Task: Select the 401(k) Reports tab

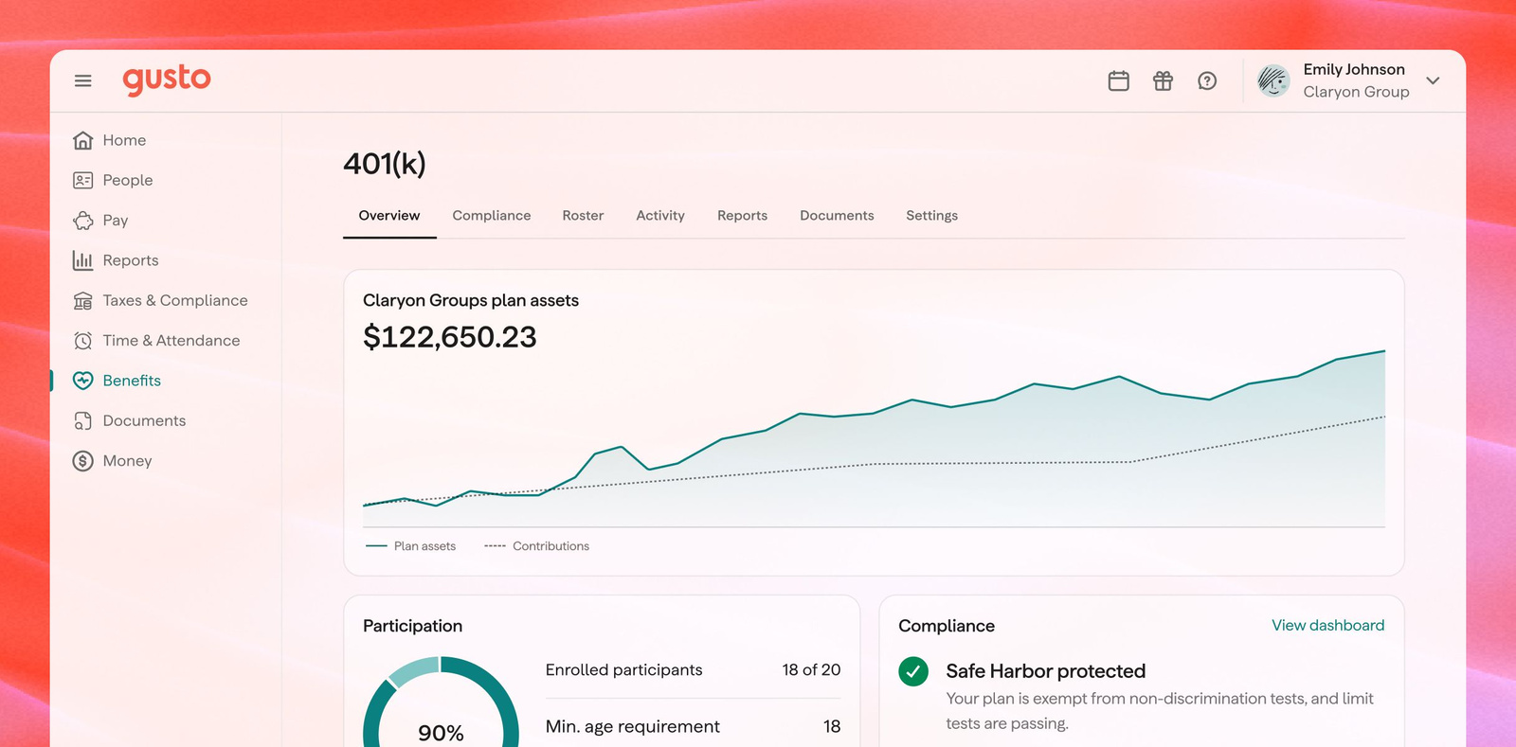Action: [x=742, y=216]
